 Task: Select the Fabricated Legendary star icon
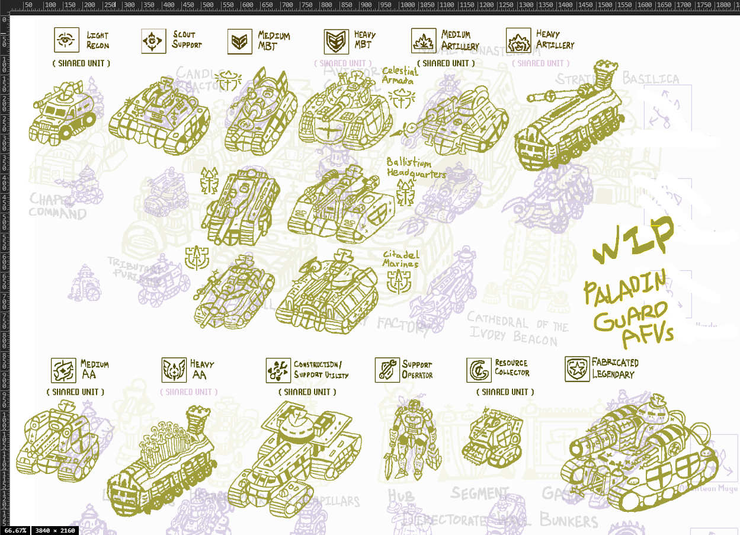click(577, 369)
